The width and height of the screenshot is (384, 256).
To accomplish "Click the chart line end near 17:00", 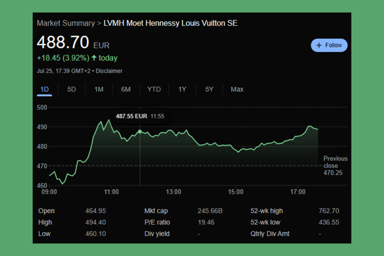I will [318, 129].
